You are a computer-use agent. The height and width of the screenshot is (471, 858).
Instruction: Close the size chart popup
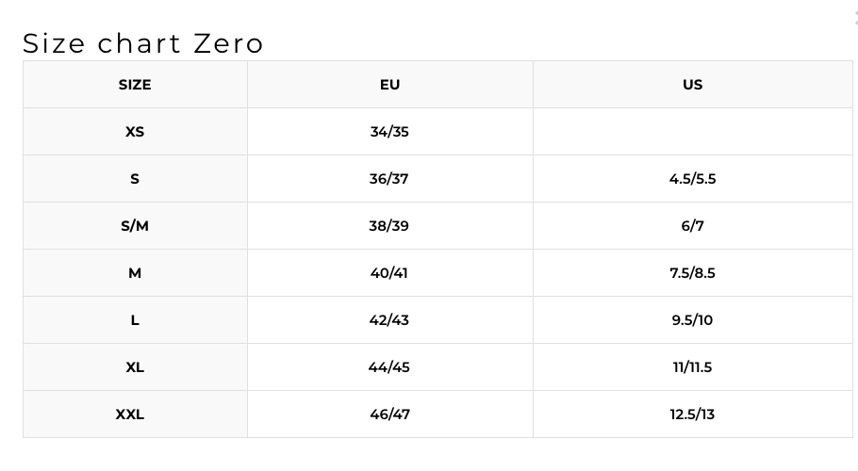point(854,17)
